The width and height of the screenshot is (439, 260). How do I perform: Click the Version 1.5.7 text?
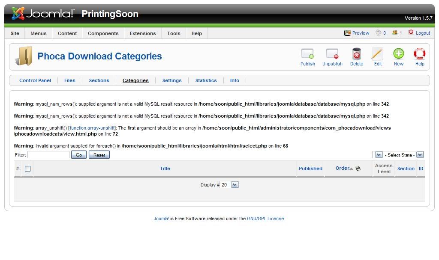[x=418, y=18]
